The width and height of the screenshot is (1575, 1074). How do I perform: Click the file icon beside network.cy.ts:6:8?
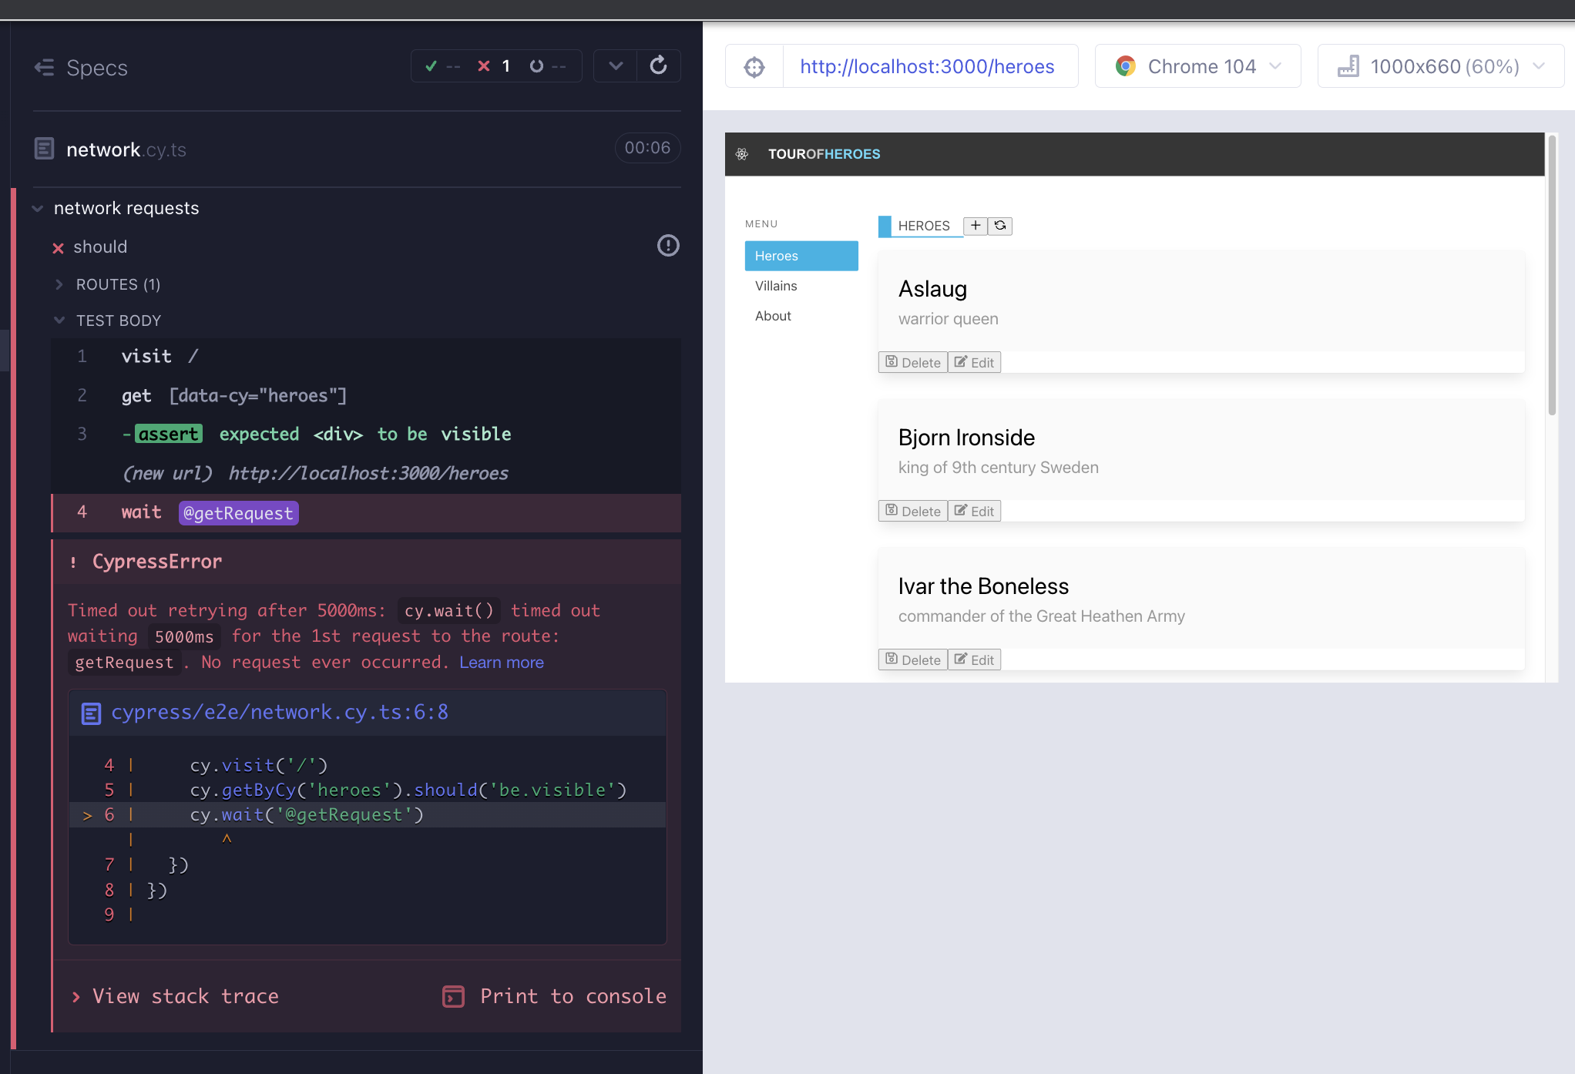pyautogui.click(x=91, y=713)
